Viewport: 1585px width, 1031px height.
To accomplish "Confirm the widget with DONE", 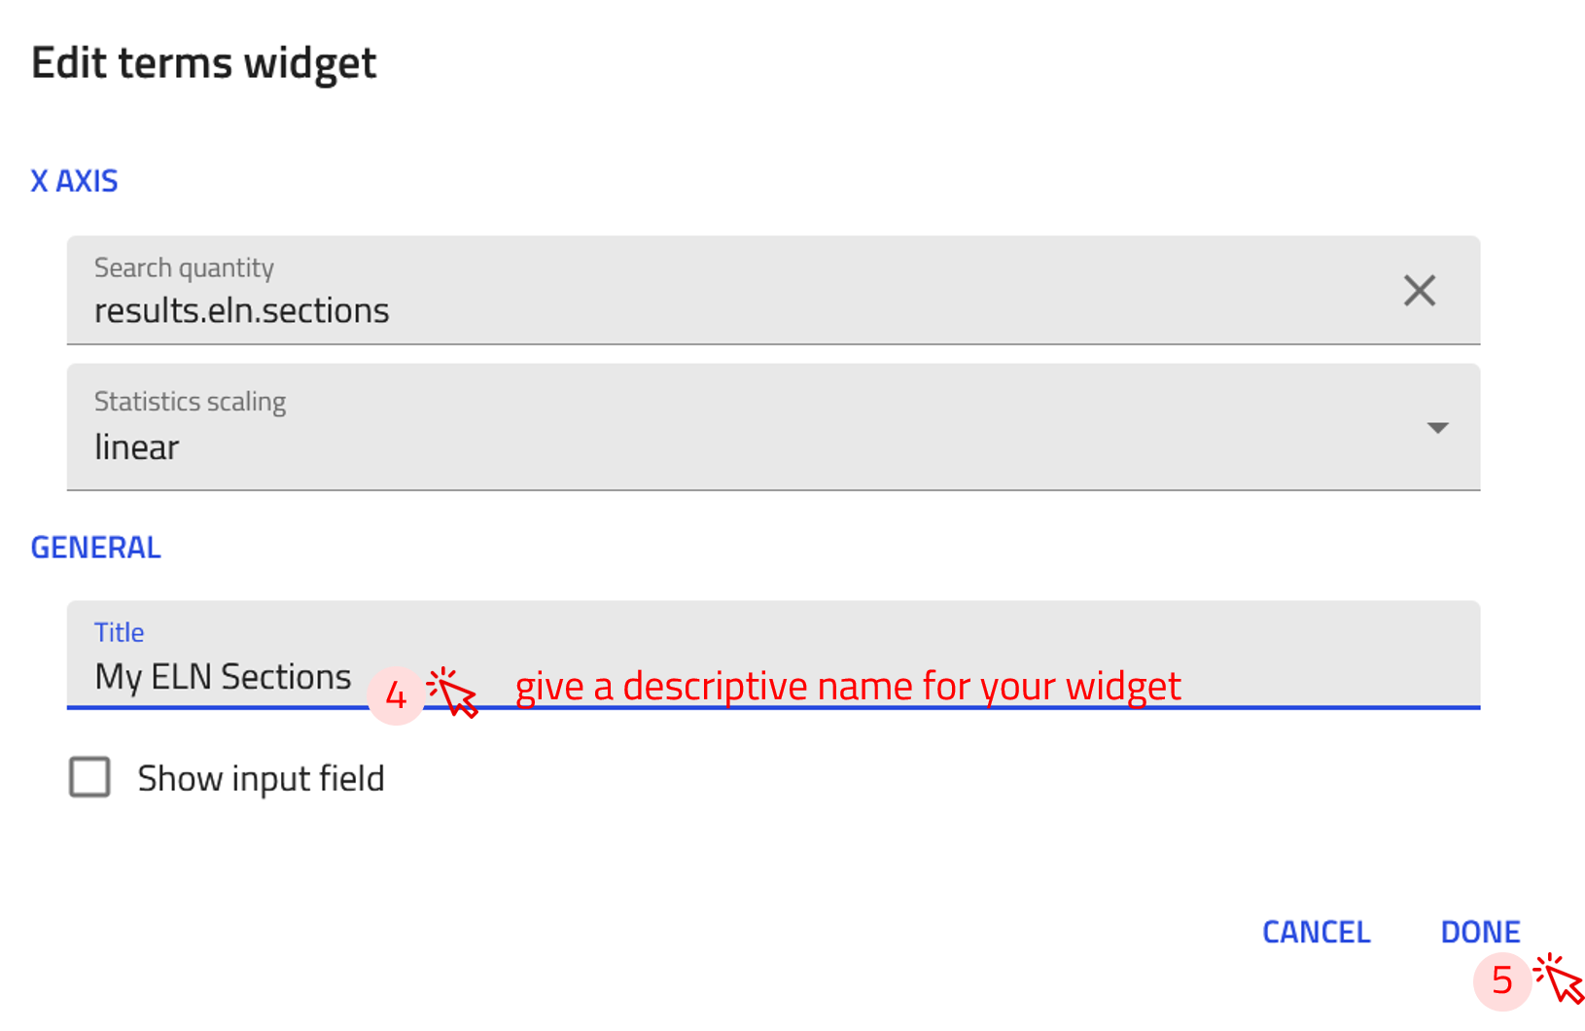I will tap(1480, 932).
